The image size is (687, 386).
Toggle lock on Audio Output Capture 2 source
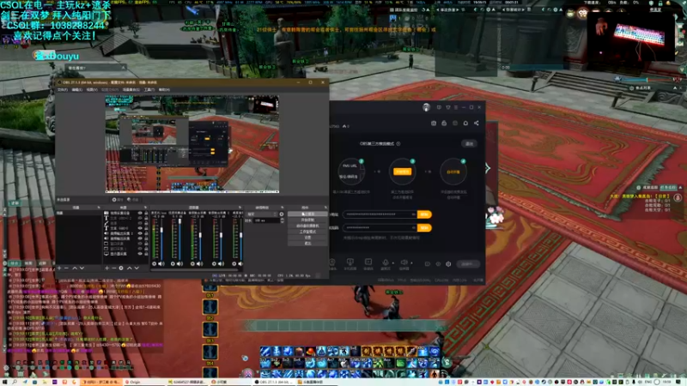tap(146, 233)
